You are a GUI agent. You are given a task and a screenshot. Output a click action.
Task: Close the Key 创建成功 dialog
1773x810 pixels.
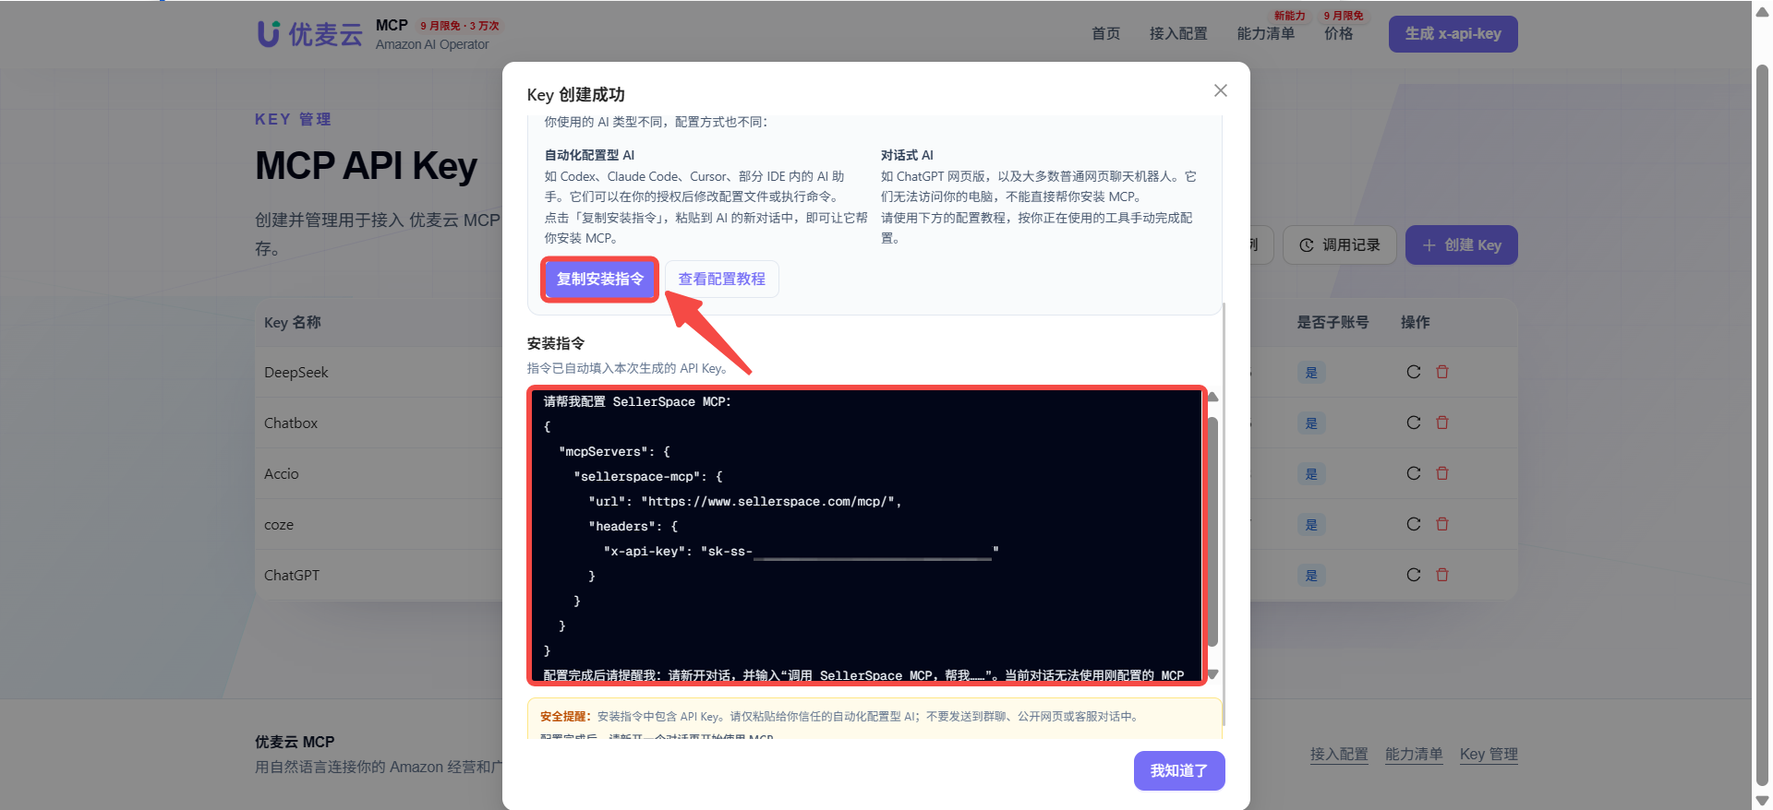coord(1220,90)
